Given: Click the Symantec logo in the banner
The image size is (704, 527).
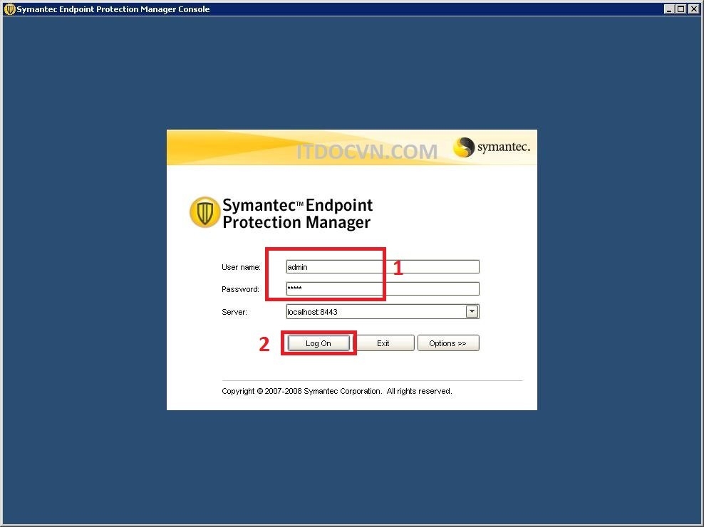Looking at the screenshot, I should click(492, 147).
